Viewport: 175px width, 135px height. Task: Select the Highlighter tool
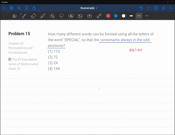pos(43,16)
